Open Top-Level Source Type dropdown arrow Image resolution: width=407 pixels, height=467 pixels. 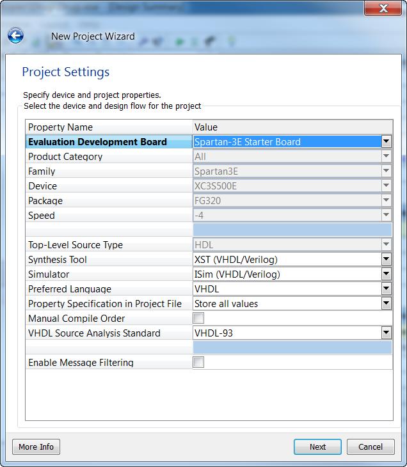click(x=386, y=244)
